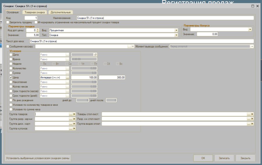Open ellipsis selector for Сумма comparison
The width and height of the screenshot is (262, 165).
[x=67, y=73]
